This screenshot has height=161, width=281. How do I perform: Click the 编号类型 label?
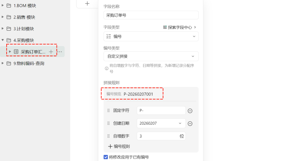tap(111, 48)
